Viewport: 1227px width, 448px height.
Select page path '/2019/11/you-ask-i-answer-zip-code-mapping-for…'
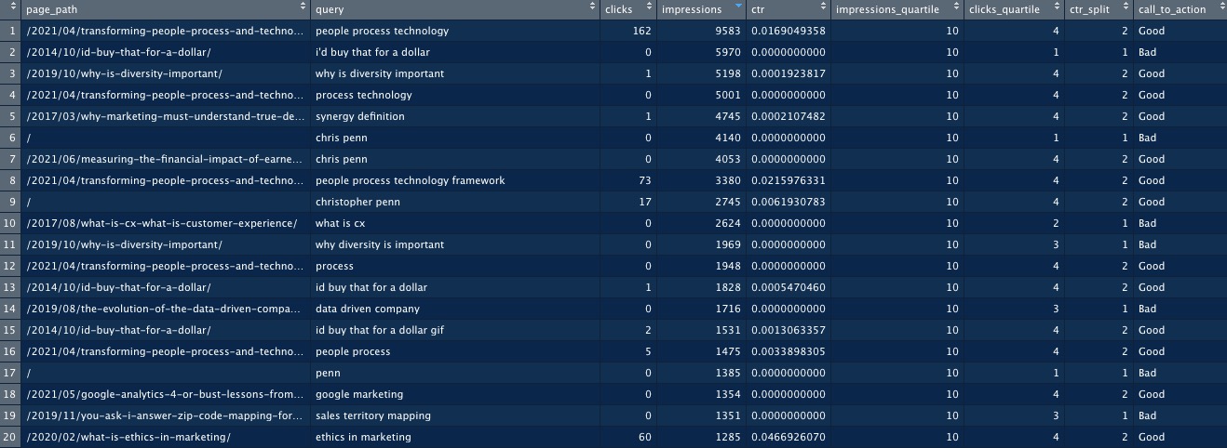coord(166,415)
